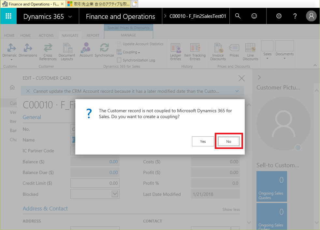Screen dimensions: 320x230
Task: Open a new browser tab
Action: (134, 4)
